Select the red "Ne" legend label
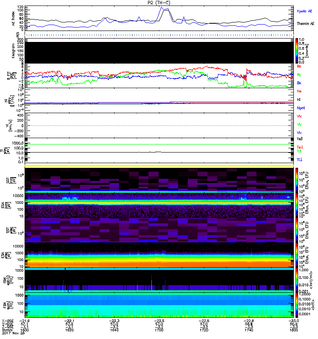This screenshot has height=339, width=318. click(299, 91)
